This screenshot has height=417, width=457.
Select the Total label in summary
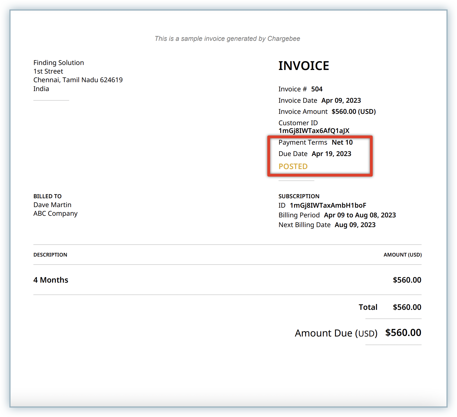coord(368,307)
